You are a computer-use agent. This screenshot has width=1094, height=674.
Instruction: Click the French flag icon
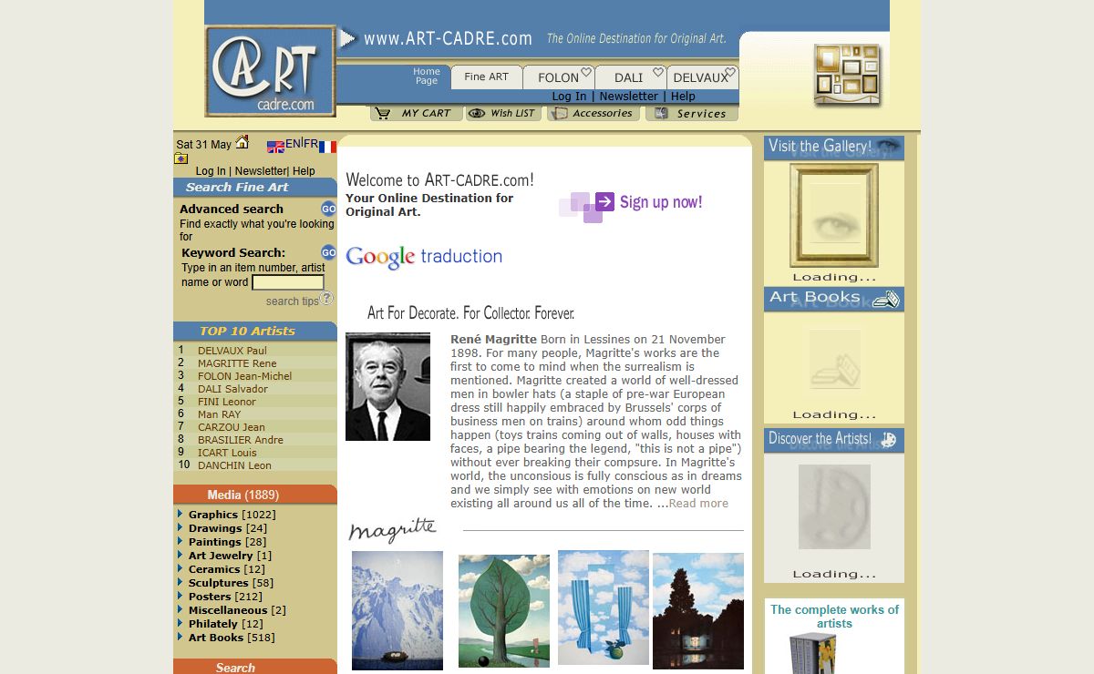pos(327,147)
